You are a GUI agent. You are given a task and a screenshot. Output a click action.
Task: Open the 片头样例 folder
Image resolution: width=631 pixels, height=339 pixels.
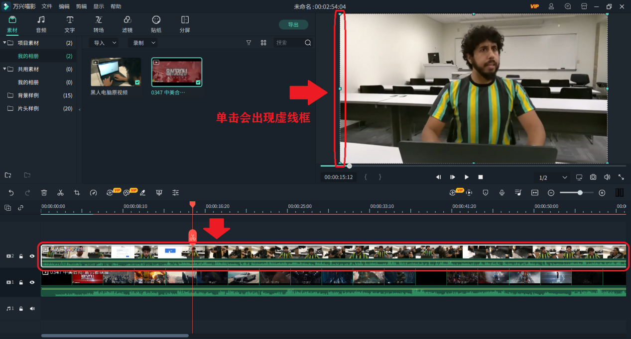point(28,108)
